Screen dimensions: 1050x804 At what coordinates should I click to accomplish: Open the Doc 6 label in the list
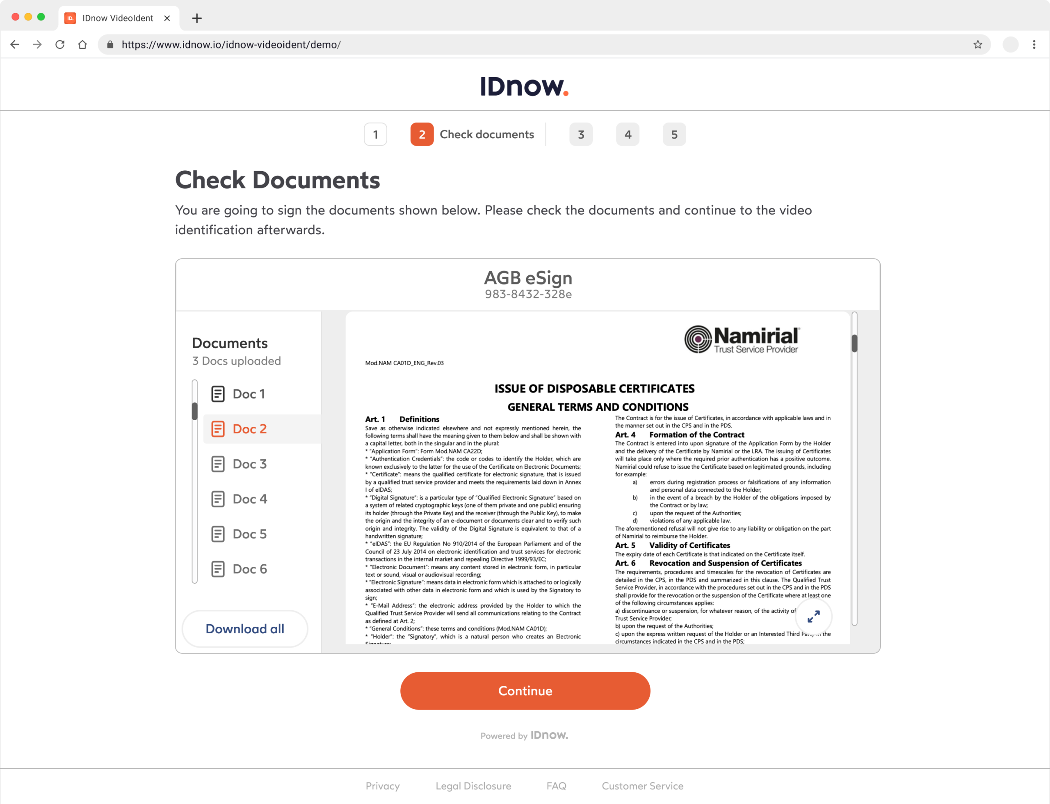[250, 568]
